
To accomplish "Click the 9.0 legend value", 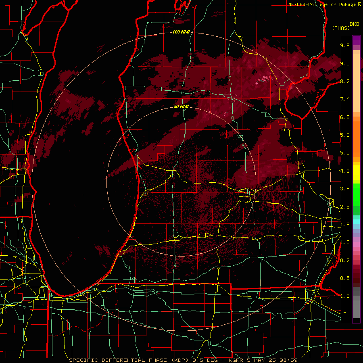I will click(x=345, y=63).
